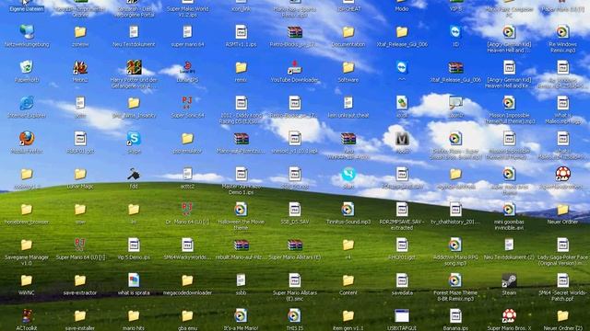Select the Harry Potter und der Gefangene shortcut
590x331 pixels.
(x=134, y=67)
